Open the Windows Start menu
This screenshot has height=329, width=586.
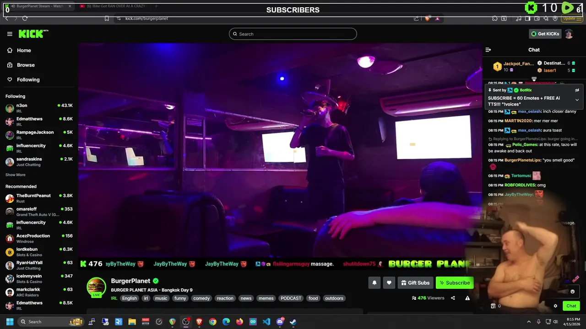tap(10, 322)
